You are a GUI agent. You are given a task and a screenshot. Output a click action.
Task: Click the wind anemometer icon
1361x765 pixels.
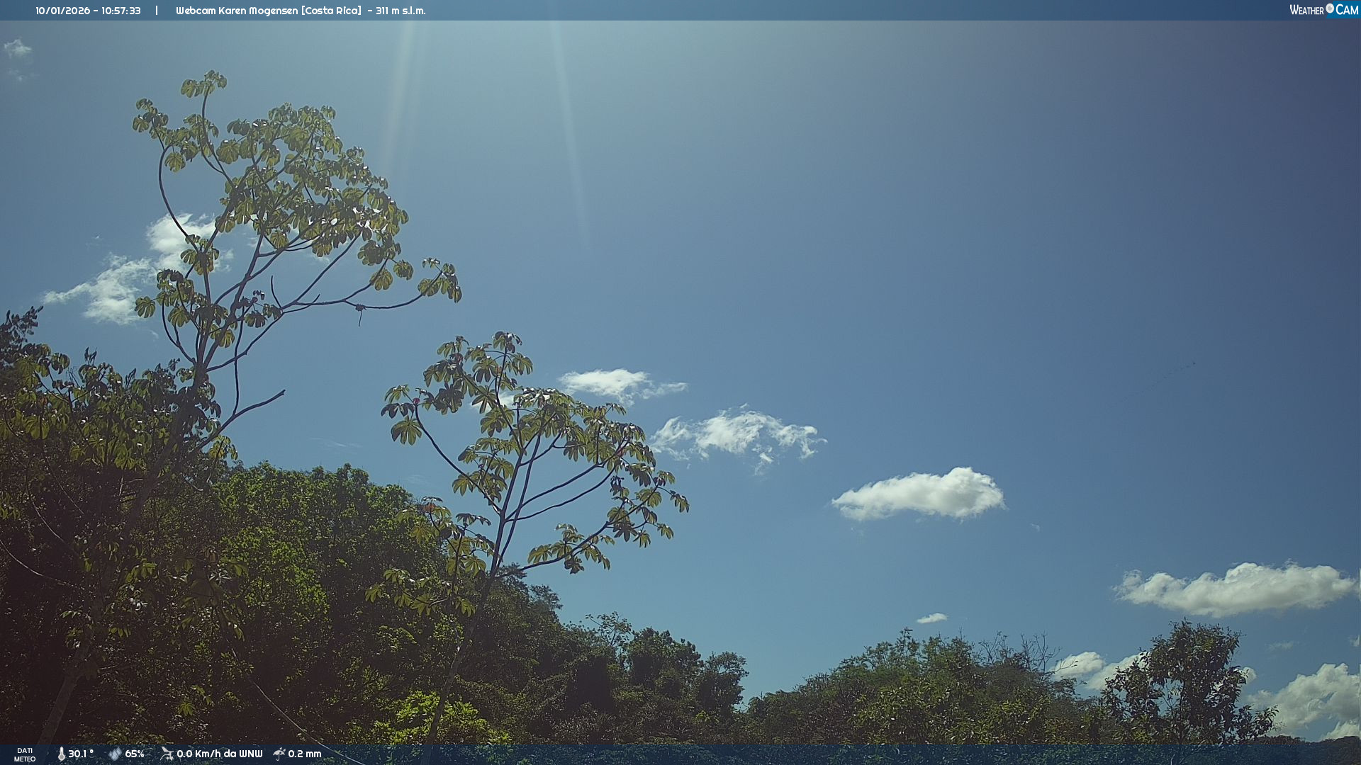pos(167,754)
